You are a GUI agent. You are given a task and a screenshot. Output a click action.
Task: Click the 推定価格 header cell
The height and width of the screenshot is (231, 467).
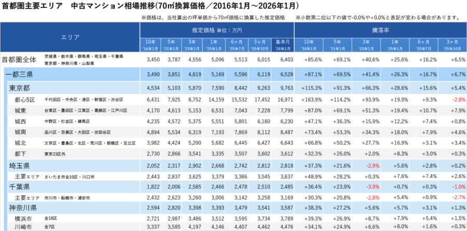(217, 30)
